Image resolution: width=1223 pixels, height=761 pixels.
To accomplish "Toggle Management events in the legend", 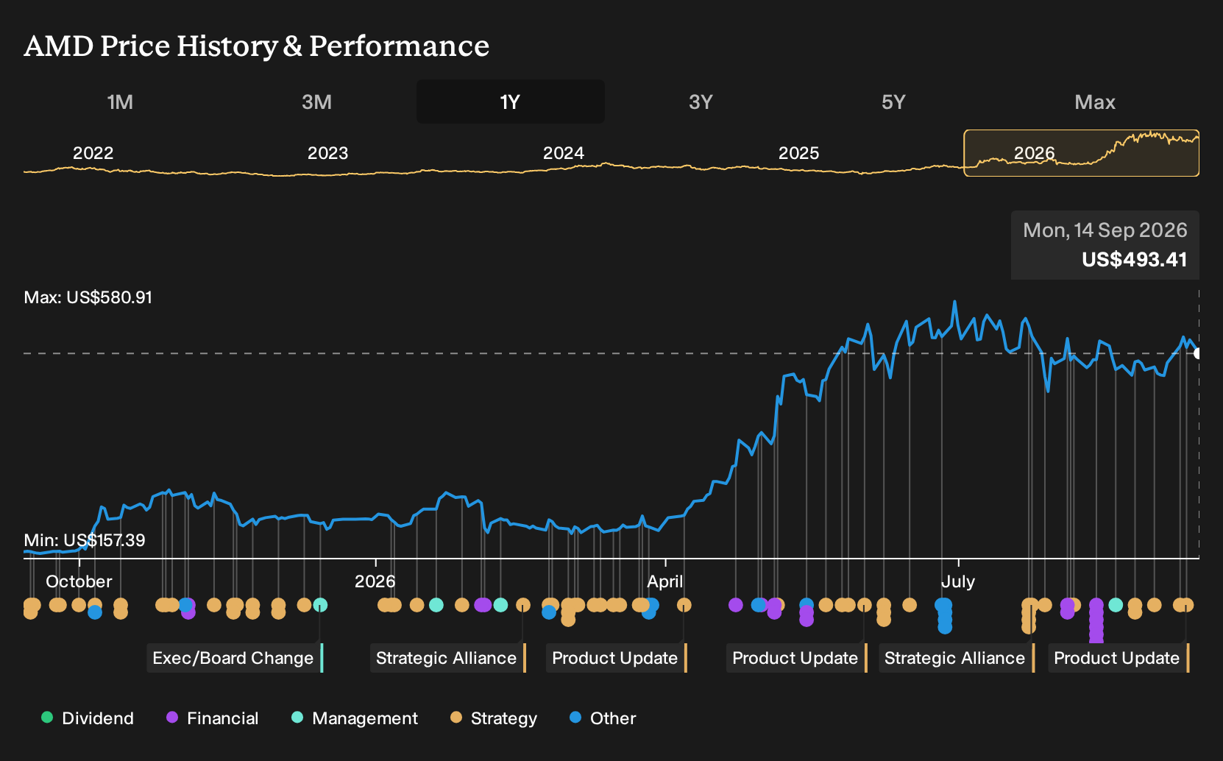I will [x=355, y=718].
